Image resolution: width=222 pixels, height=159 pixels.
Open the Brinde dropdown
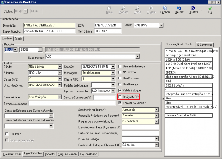(60, 67)
